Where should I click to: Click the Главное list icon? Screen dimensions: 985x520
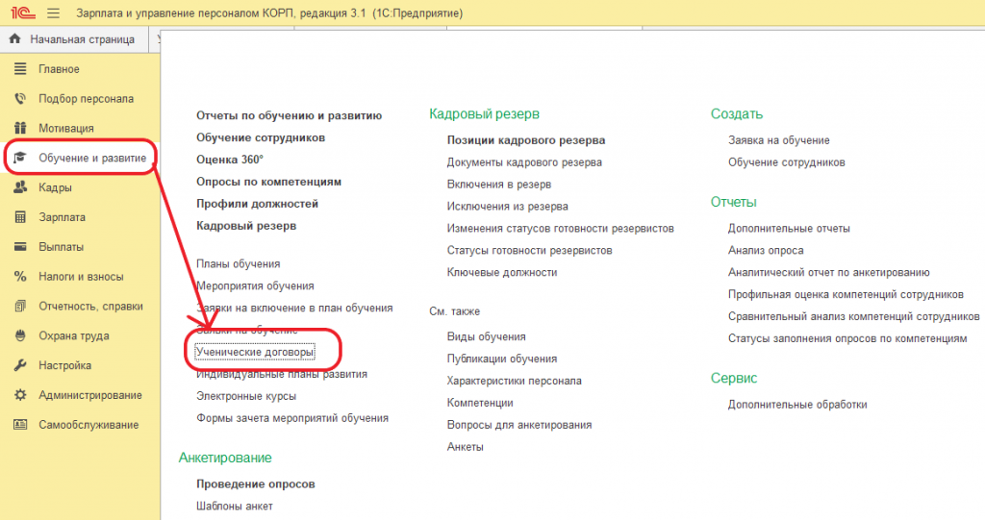click(x=20, y=68)
